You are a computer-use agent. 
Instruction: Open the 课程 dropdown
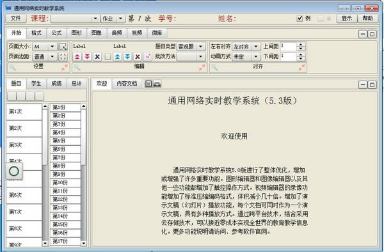pyautogui.click(x=95, y=19)
